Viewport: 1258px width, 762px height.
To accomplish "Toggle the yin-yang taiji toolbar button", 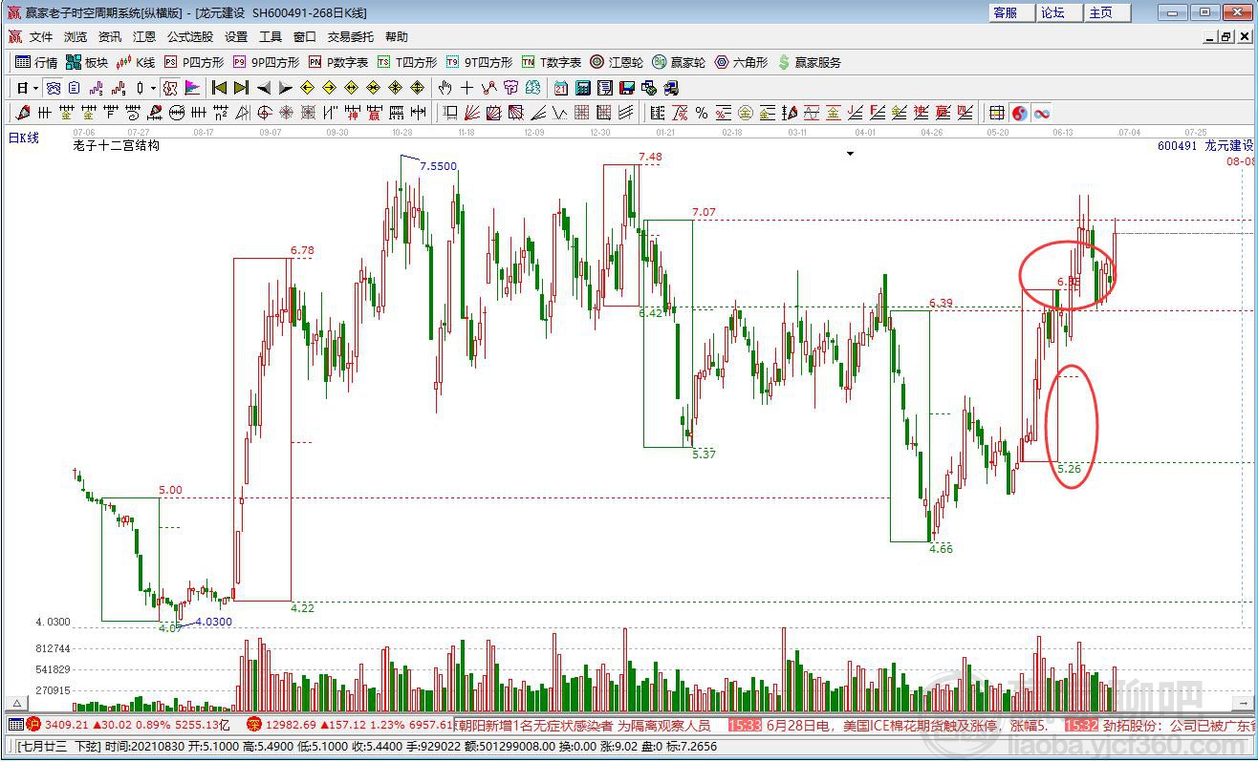I will click(x=1019, y=113).
